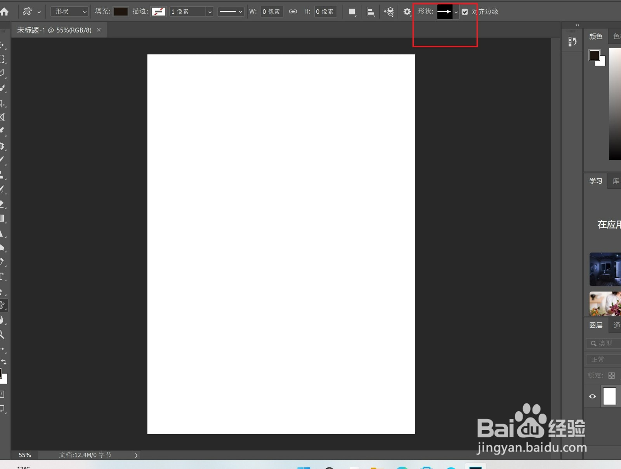Screen dimensions: 621x469
Task: Select the Crop tool
Action: (x=2, y=103)
